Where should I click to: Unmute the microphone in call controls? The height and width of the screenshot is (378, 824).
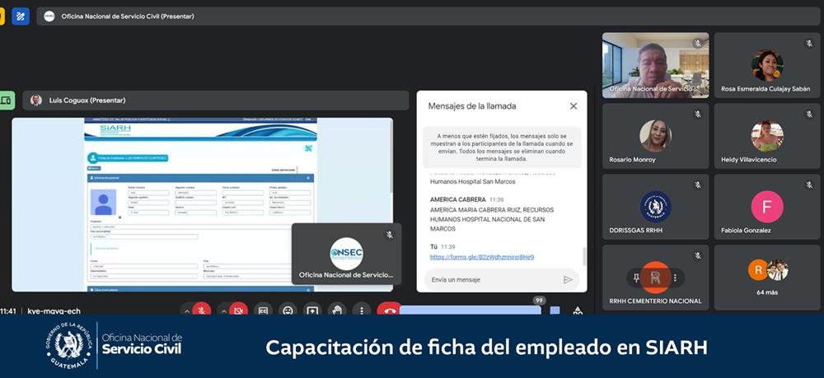pyautogui.click(x=200, y=310)
